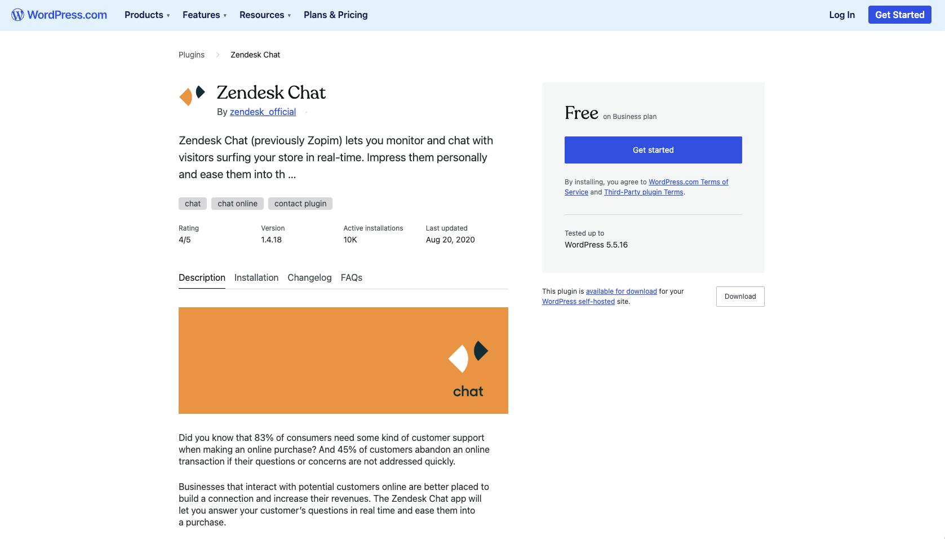
Task: View the FAQs tab
Action: [351, 277]
